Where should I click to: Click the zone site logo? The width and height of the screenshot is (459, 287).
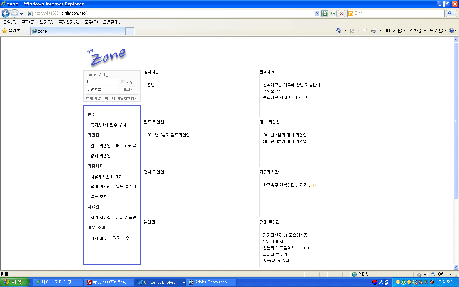click(107, 57)
